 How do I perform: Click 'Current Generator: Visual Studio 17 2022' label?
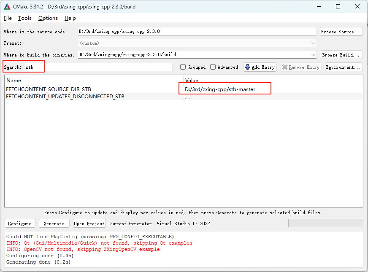coord(159,224)
